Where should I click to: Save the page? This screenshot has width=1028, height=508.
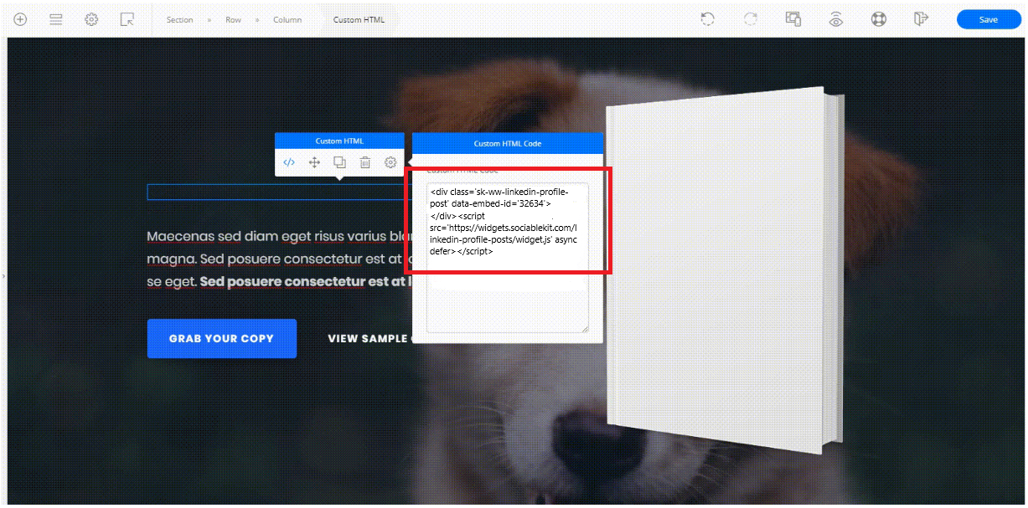tap(988, 19)
